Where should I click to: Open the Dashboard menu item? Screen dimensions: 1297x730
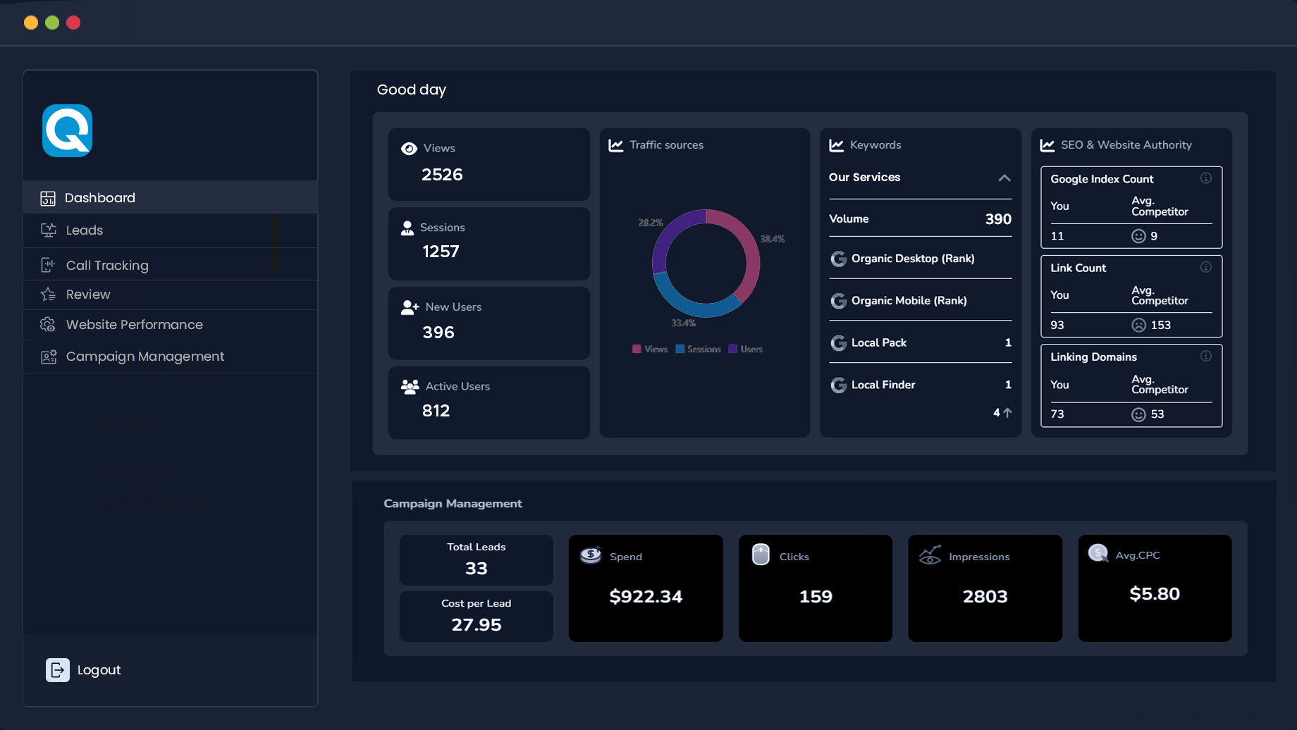pos(171,197)
